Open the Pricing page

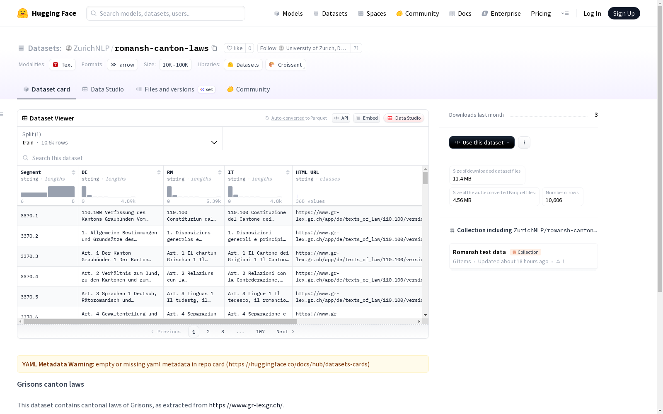541,13
